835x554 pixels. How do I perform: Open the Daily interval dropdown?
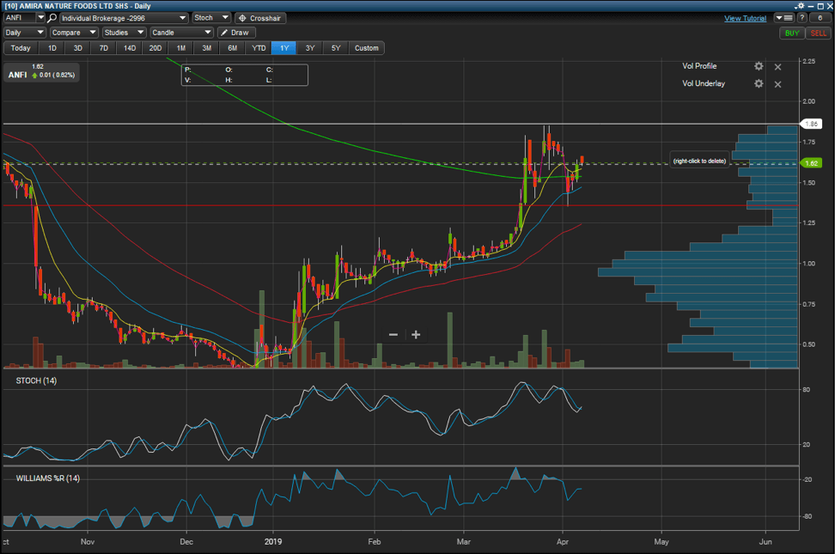pyautogui.click(x=25, y=33)
